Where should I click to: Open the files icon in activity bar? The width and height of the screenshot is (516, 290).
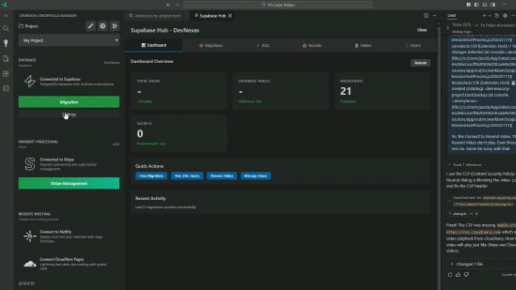click(x=6, y=58)
